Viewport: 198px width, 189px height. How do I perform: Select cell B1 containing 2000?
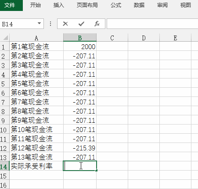(x=80, y=46)
